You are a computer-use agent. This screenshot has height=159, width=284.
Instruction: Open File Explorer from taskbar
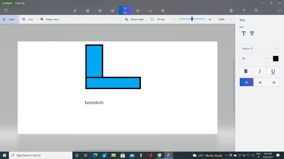pyautogui.click(x=113, y=155)
